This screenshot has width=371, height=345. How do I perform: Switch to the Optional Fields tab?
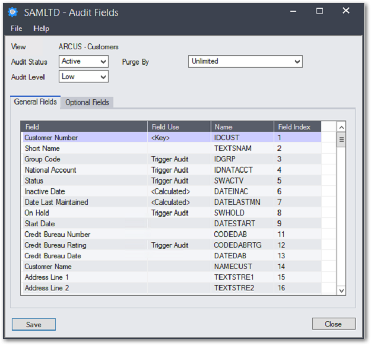(87, 102)
